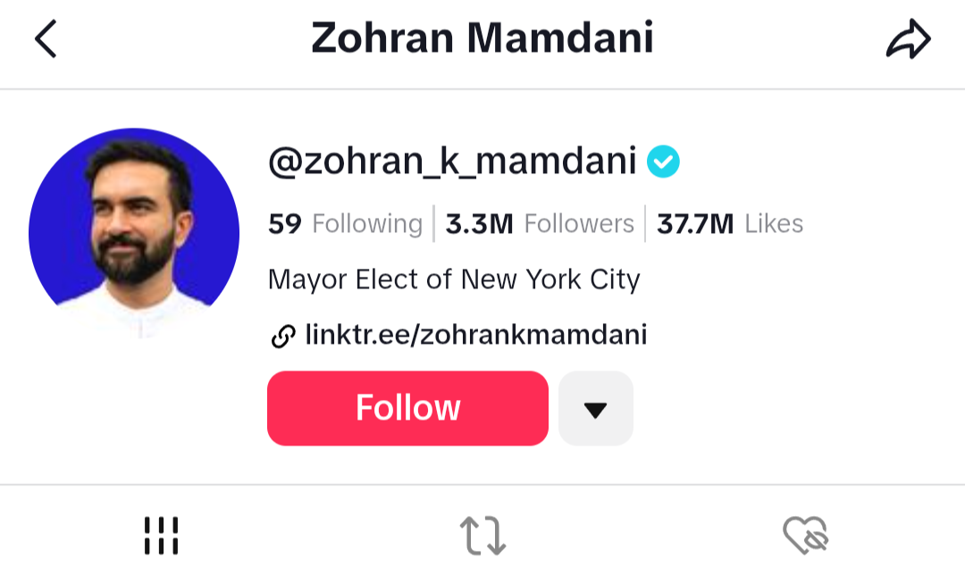Click the Zohran Mamdani page title
965x575 pixels.
(x=482, y=38)
